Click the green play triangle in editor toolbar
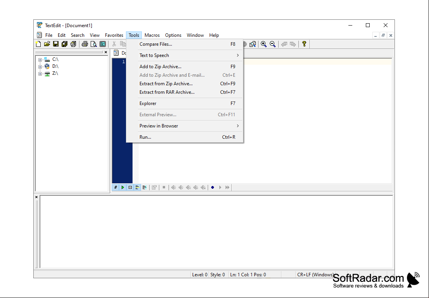 coord(123,188)
